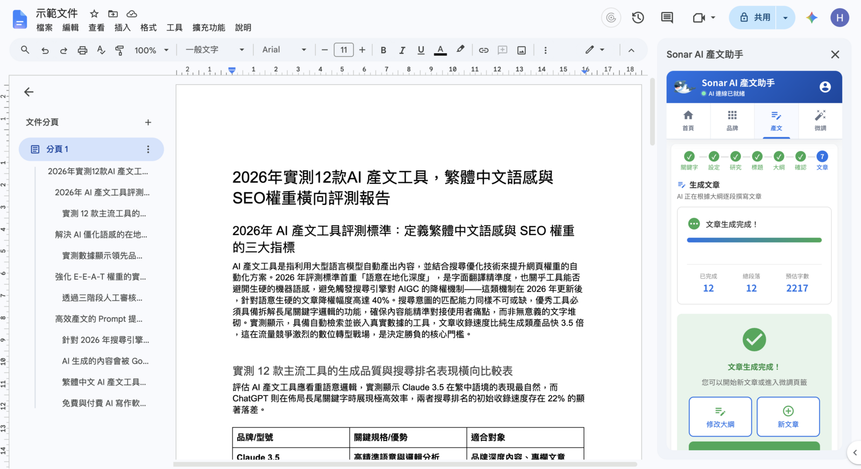Click the article generation progress bar
Screen dimensions: 861x469
pos(754,240)
